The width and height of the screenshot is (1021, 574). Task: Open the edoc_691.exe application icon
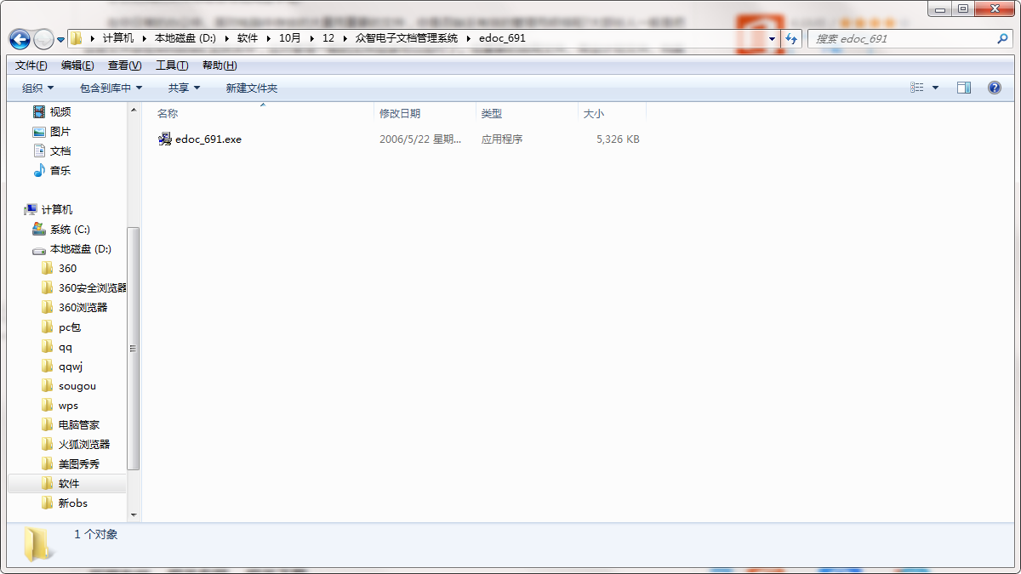click(164, 139)
